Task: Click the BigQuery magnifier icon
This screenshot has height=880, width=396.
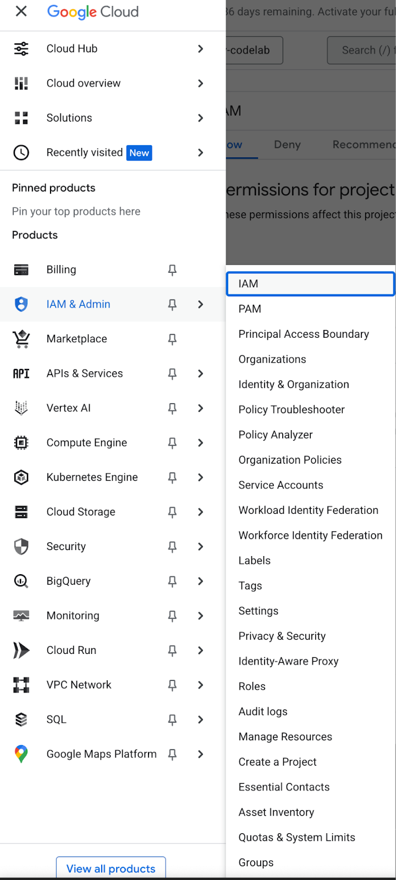Action: (x=21, y=581)
